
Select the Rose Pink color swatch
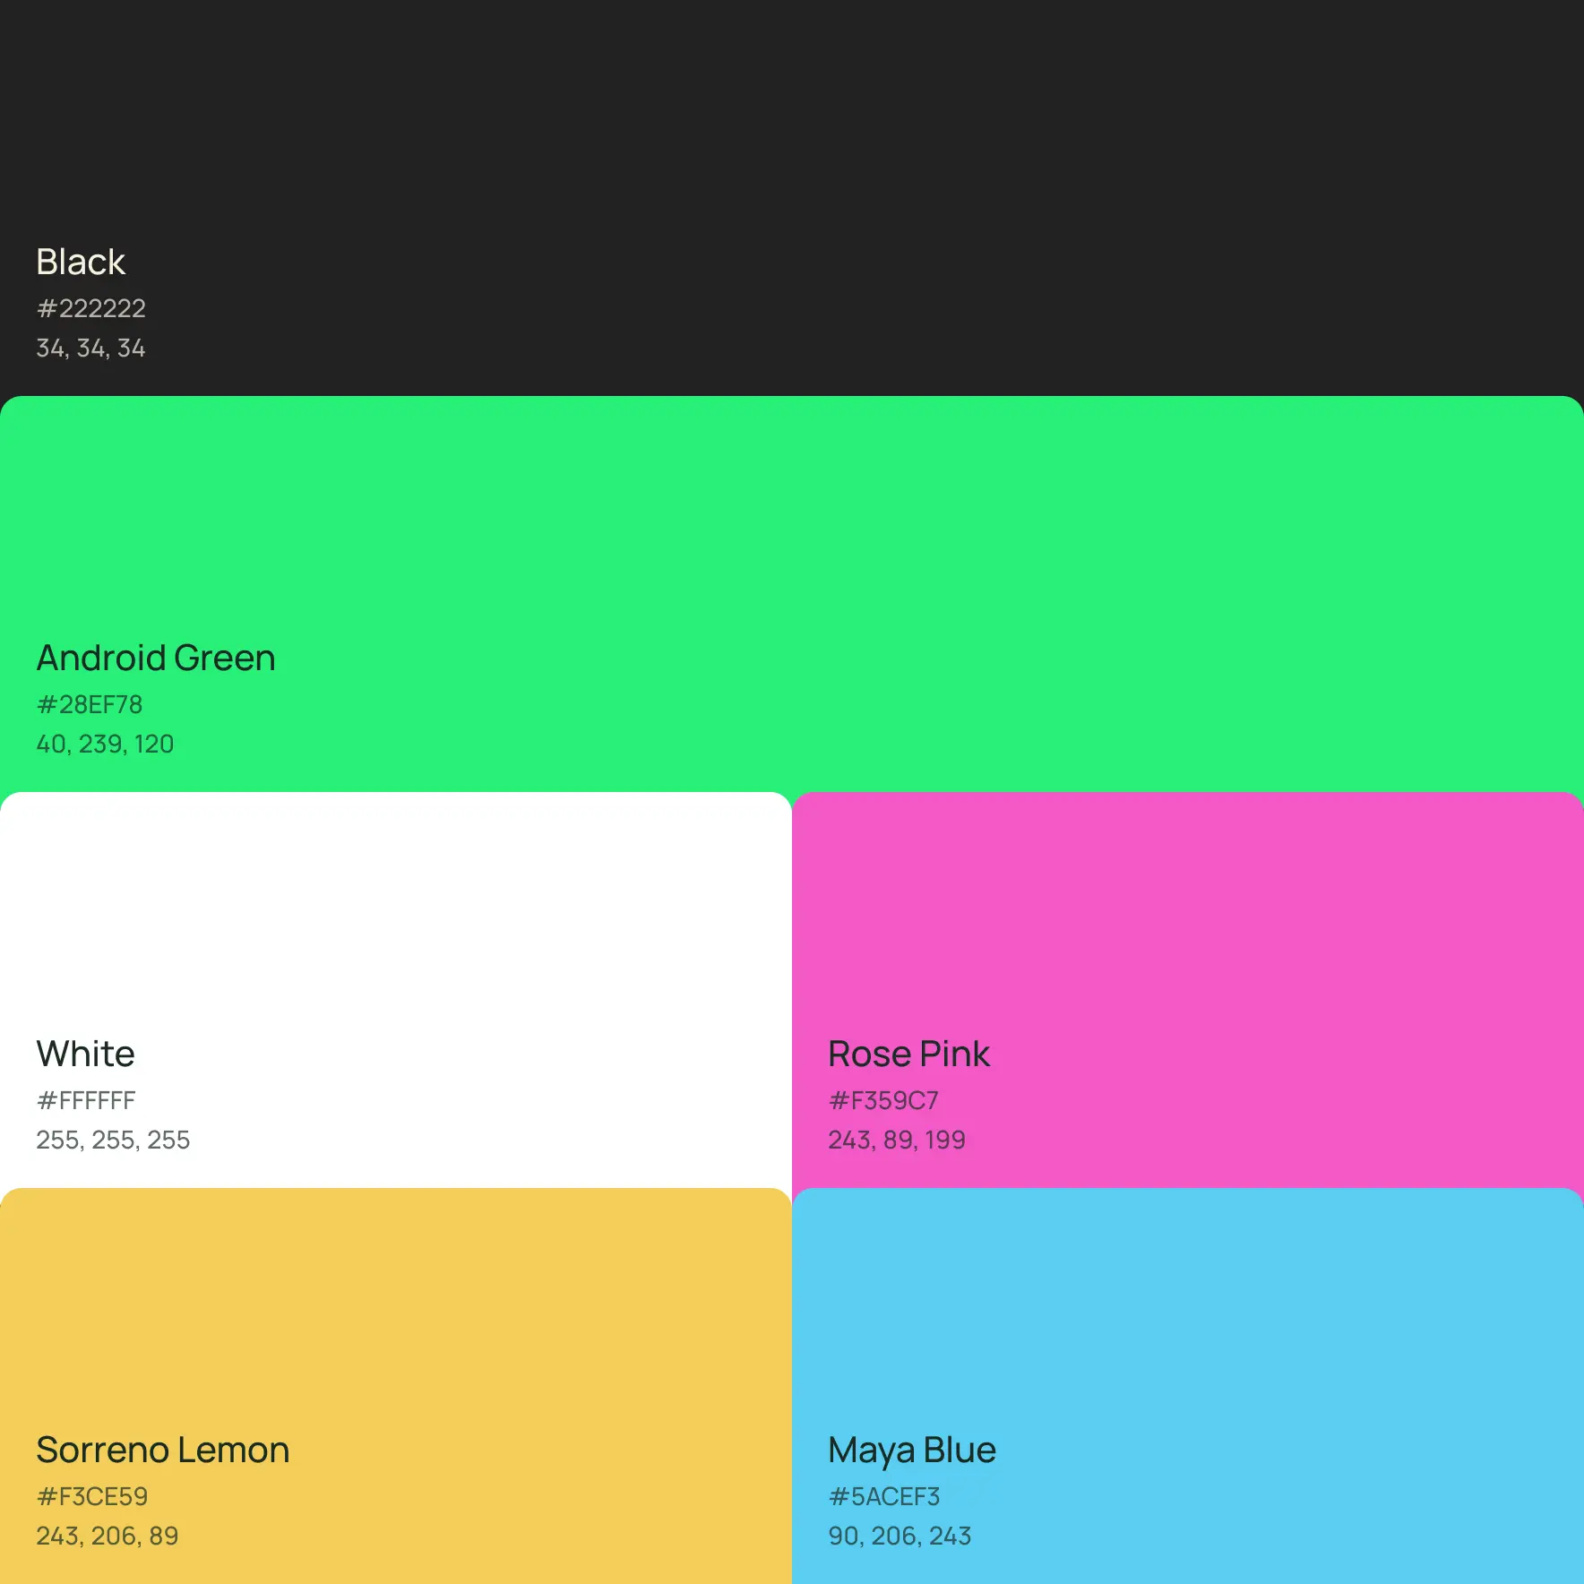(1188, 990)
